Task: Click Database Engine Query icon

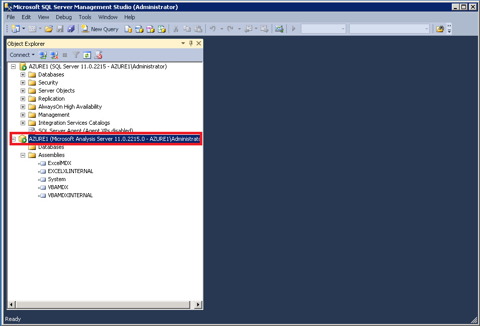Action: pyautogui.click(x=128, y=29)
